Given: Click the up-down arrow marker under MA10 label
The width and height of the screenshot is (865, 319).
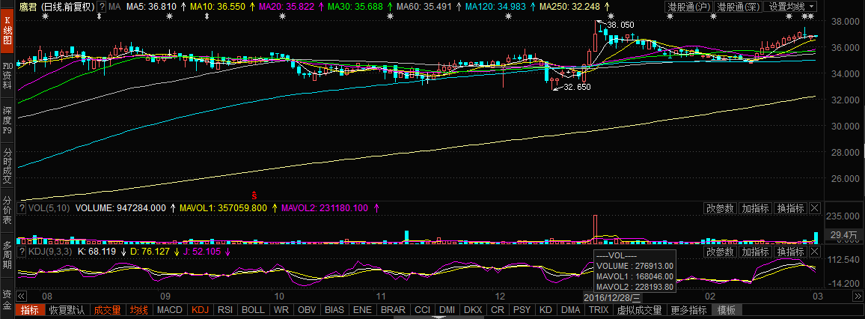Looking at the screenshot, I should [207, 16].
